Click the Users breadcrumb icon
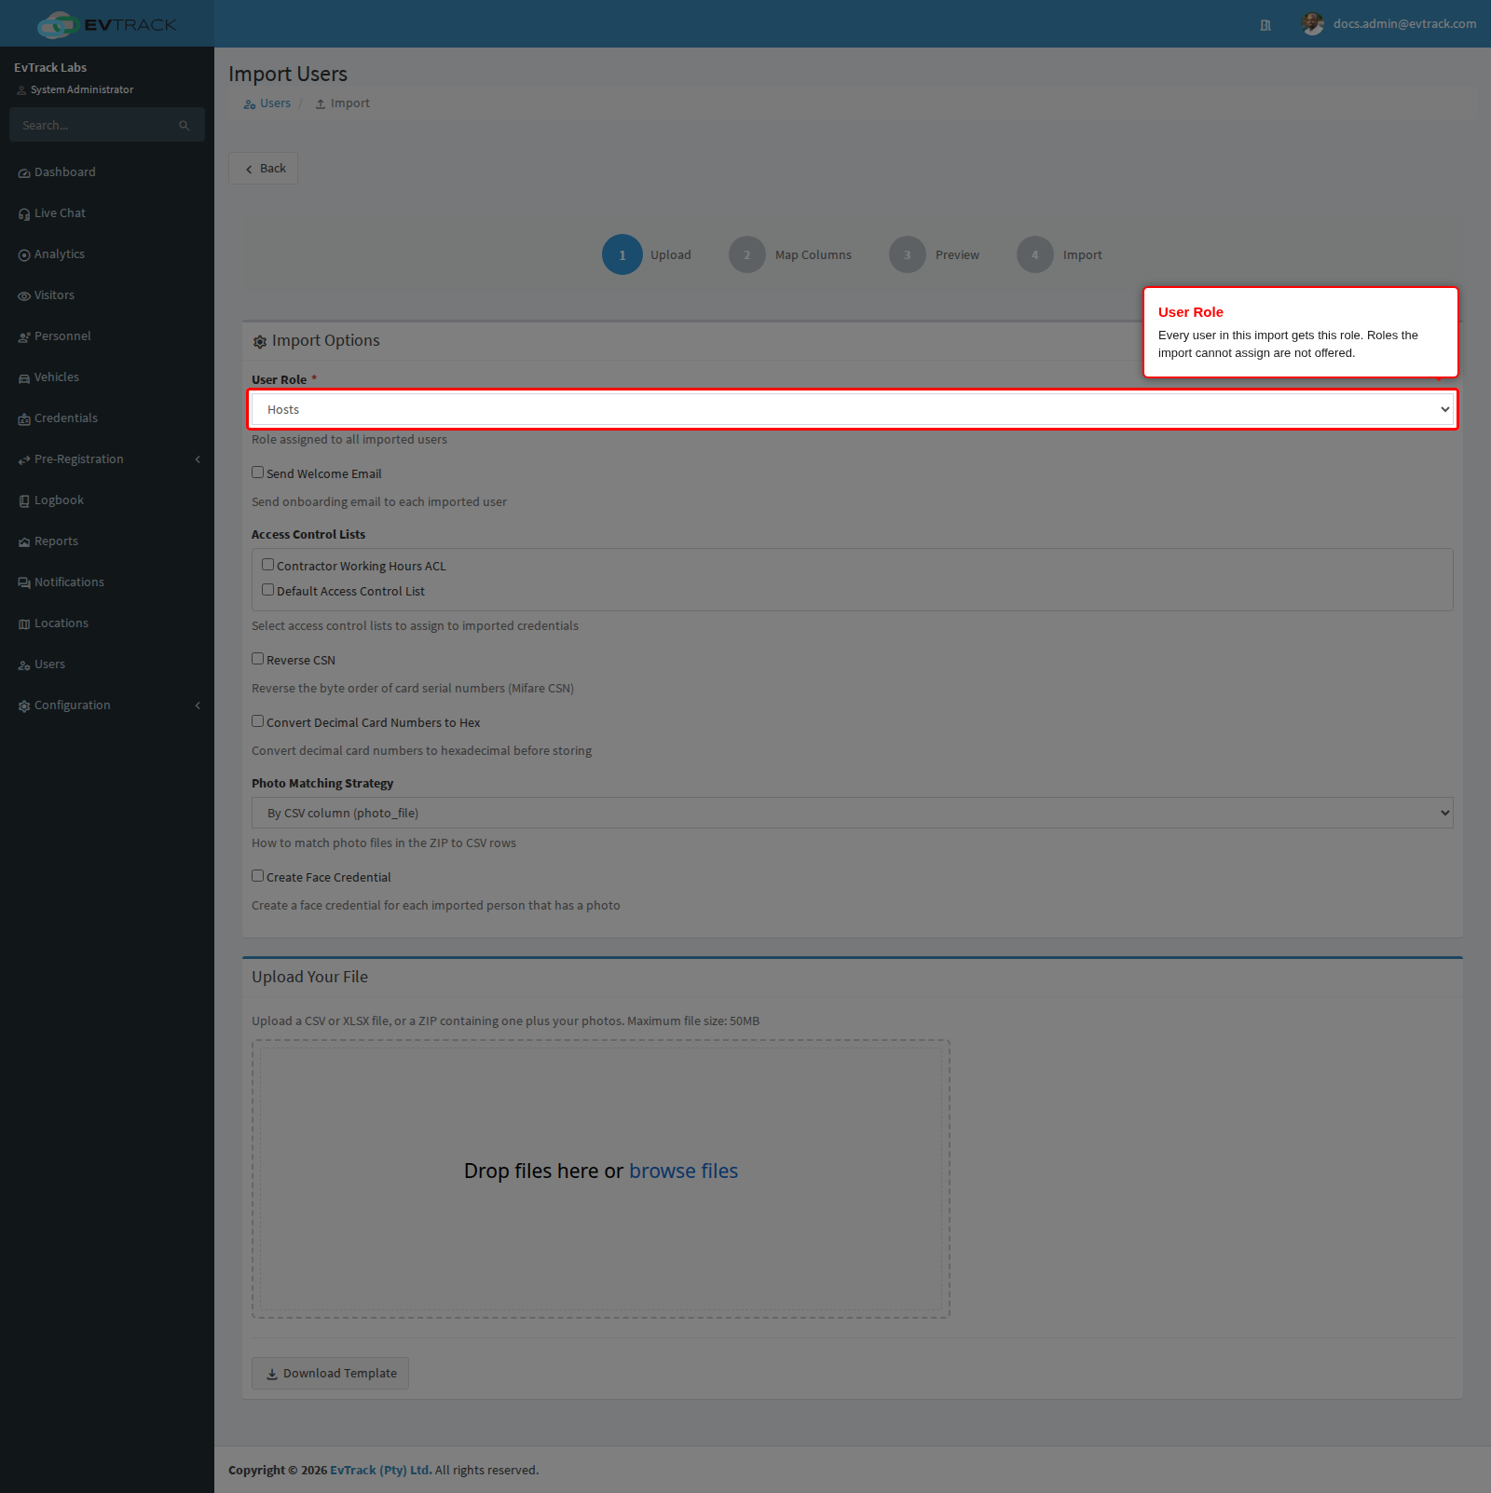This screenshot has height=1493, width=1491. pyautogui.click(x=250, y=104)
